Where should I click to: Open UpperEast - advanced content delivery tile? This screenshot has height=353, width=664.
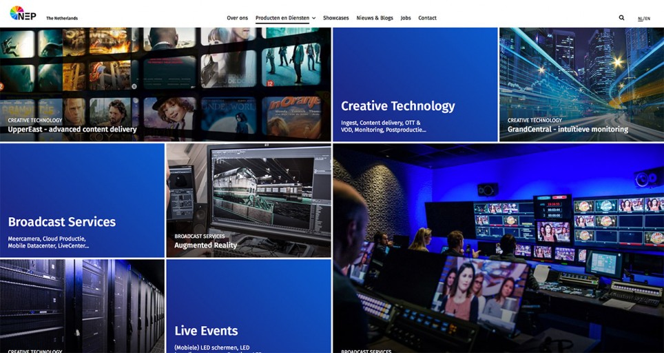click(x=165, y=84)
